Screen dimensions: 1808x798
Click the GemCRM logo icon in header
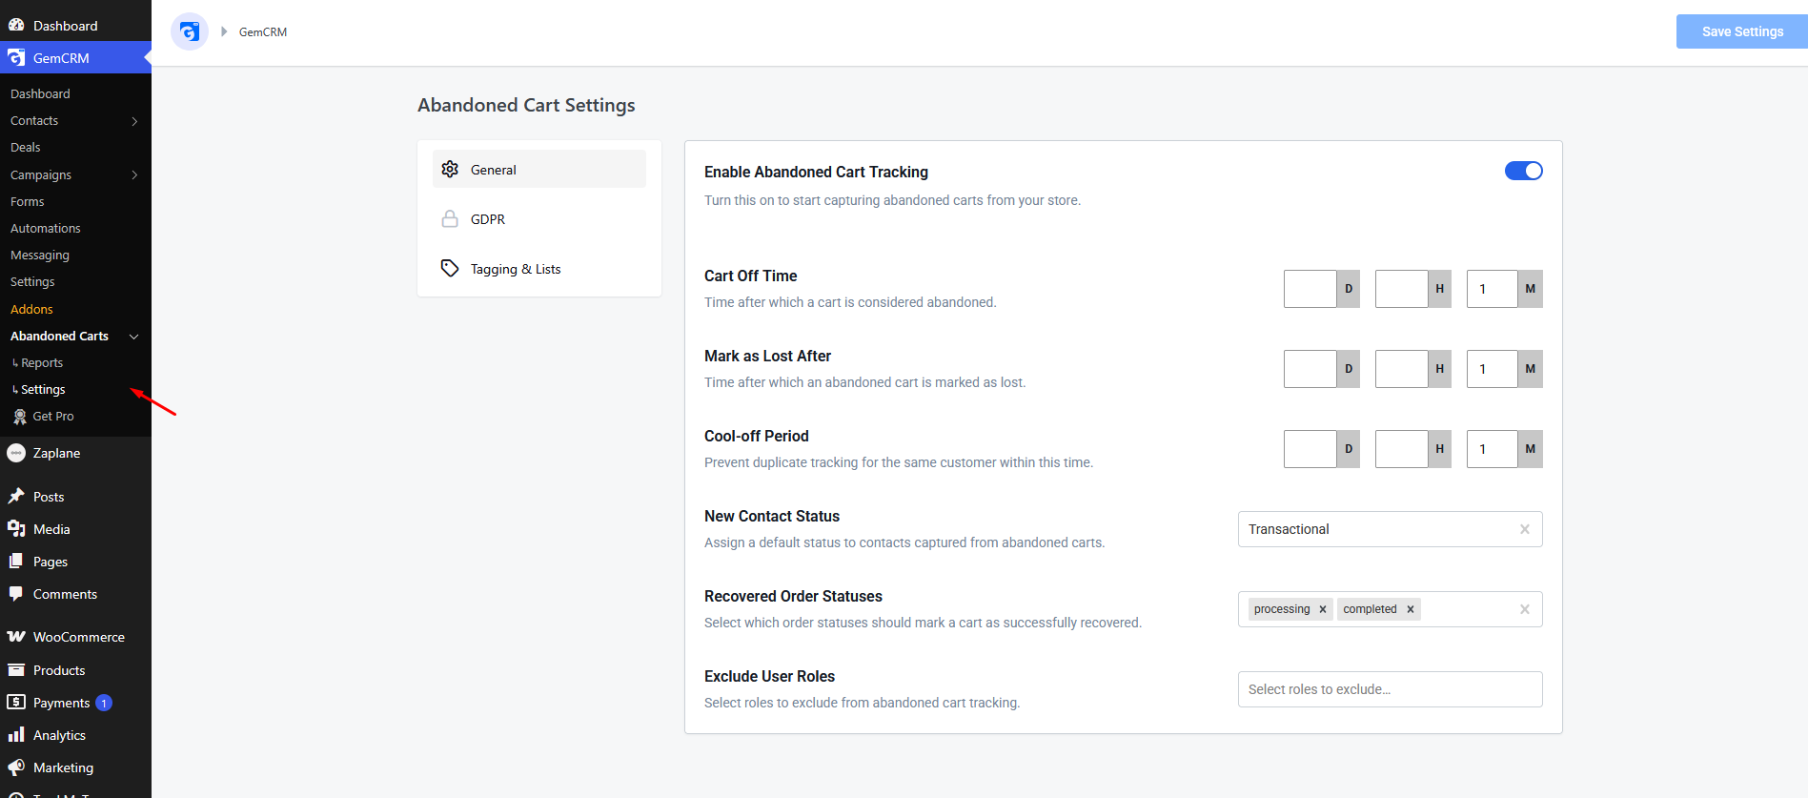coord(190,31)
